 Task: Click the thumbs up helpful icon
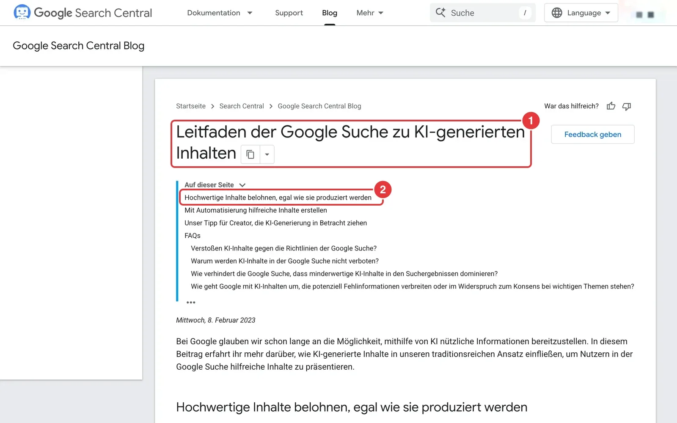point(611,106)
